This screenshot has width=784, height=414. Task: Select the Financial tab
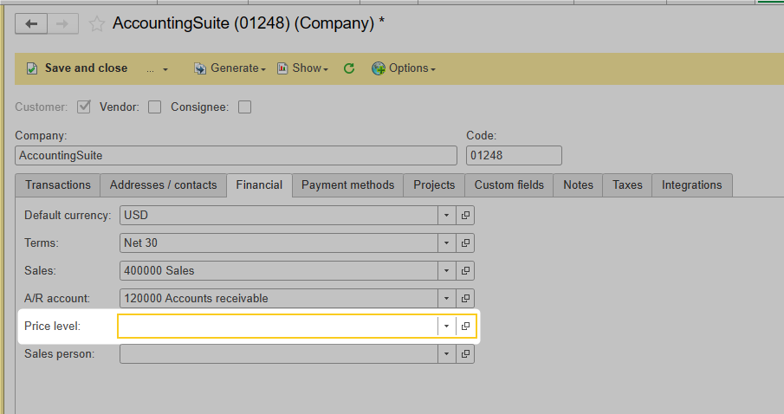pyautogui.click(x=259, y=185)
